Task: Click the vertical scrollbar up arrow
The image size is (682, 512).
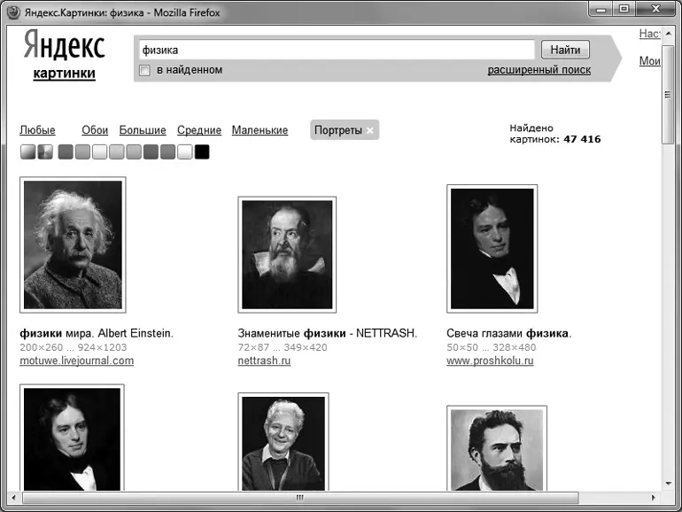Action: coord(670,34)
